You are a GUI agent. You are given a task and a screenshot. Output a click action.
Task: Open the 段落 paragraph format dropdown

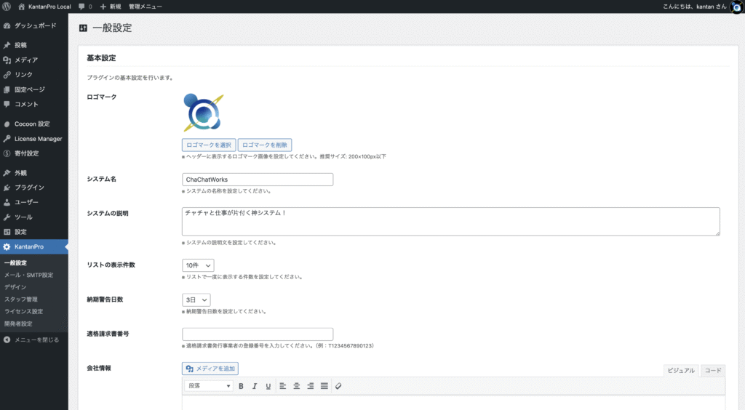point(209,386)
